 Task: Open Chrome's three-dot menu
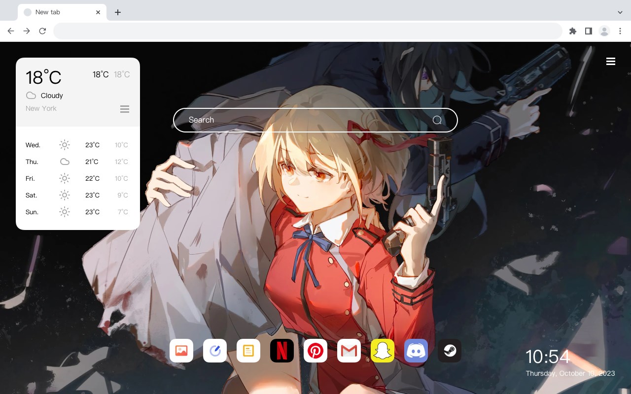point(620,31)
